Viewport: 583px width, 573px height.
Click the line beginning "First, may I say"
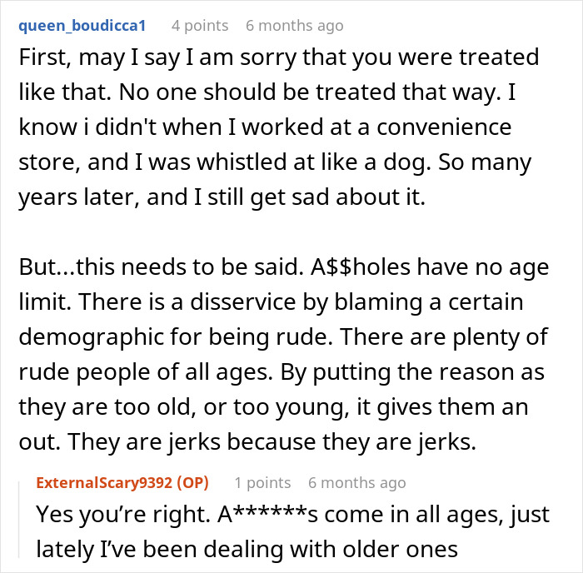[279, 57]
